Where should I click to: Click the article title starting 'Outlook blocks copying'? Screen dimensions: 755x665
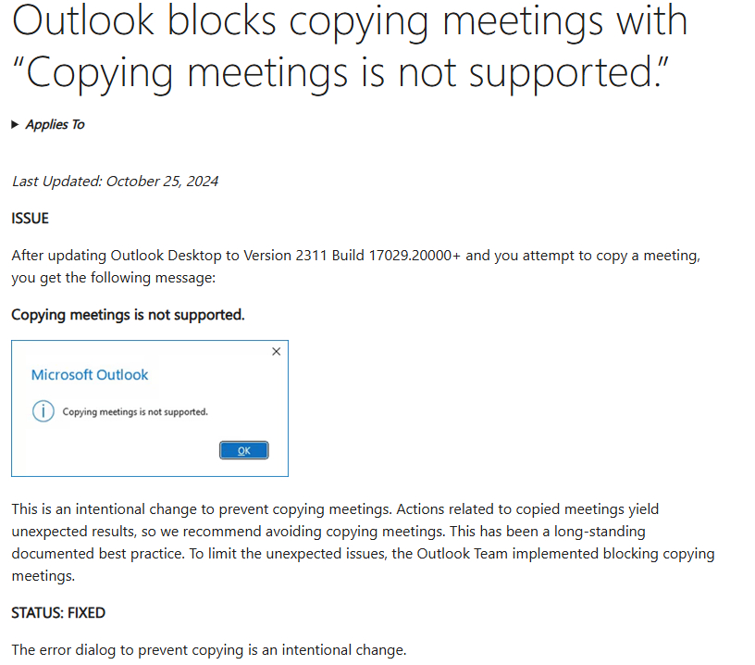click(350, 20)
